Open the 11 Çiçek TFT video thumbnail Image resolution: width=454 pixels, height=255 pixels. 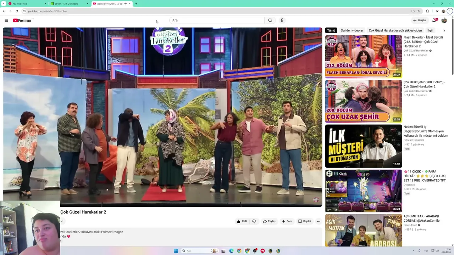(x=364, y=191)
